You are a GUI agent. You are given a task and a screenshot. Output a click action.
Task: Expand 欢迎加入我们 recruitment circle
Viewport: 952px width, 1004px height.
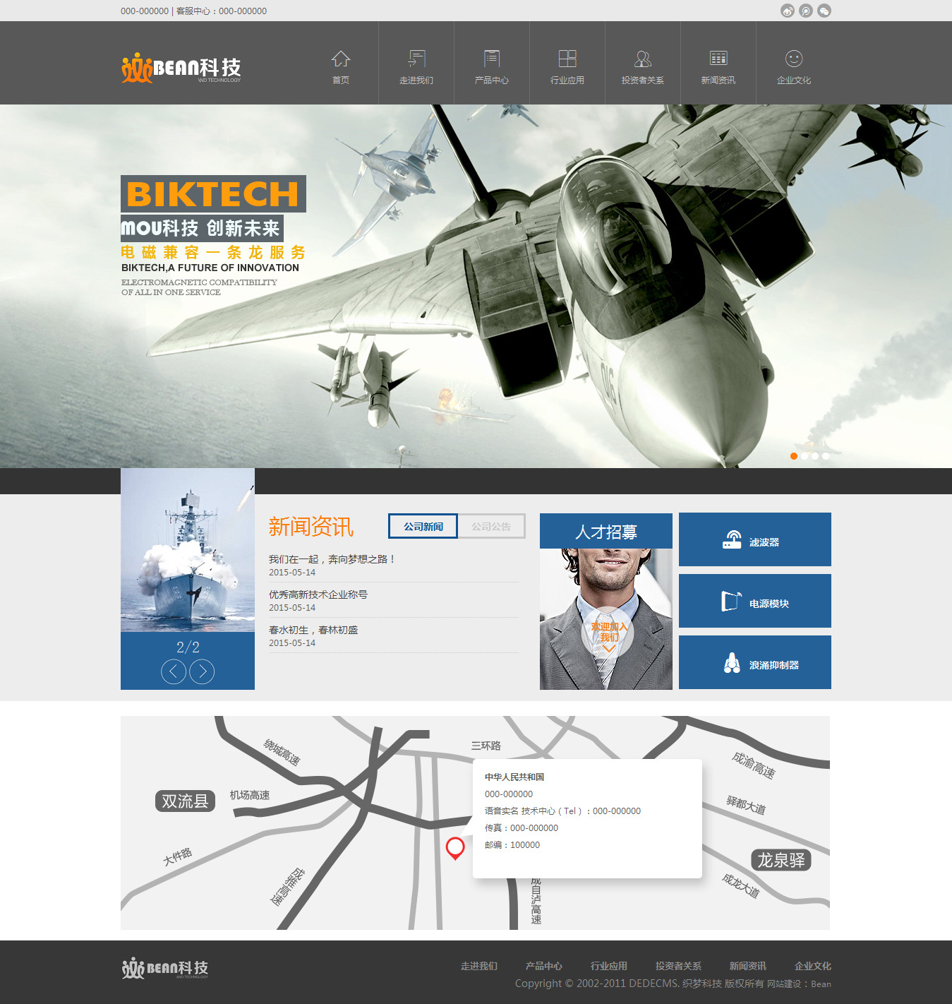point(608,633)
